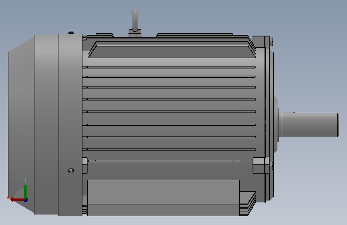Select the small round plug on the fan cover band
Image resolution: width=347 pixels, height=225 pixels.
[71, 171]
